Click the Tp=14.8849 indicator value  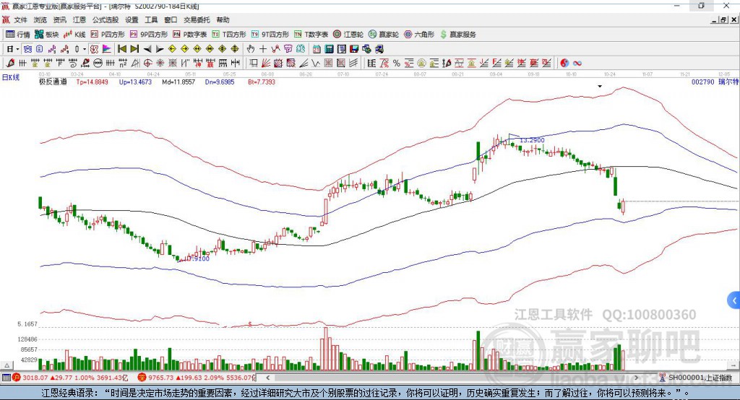(92, 82)
